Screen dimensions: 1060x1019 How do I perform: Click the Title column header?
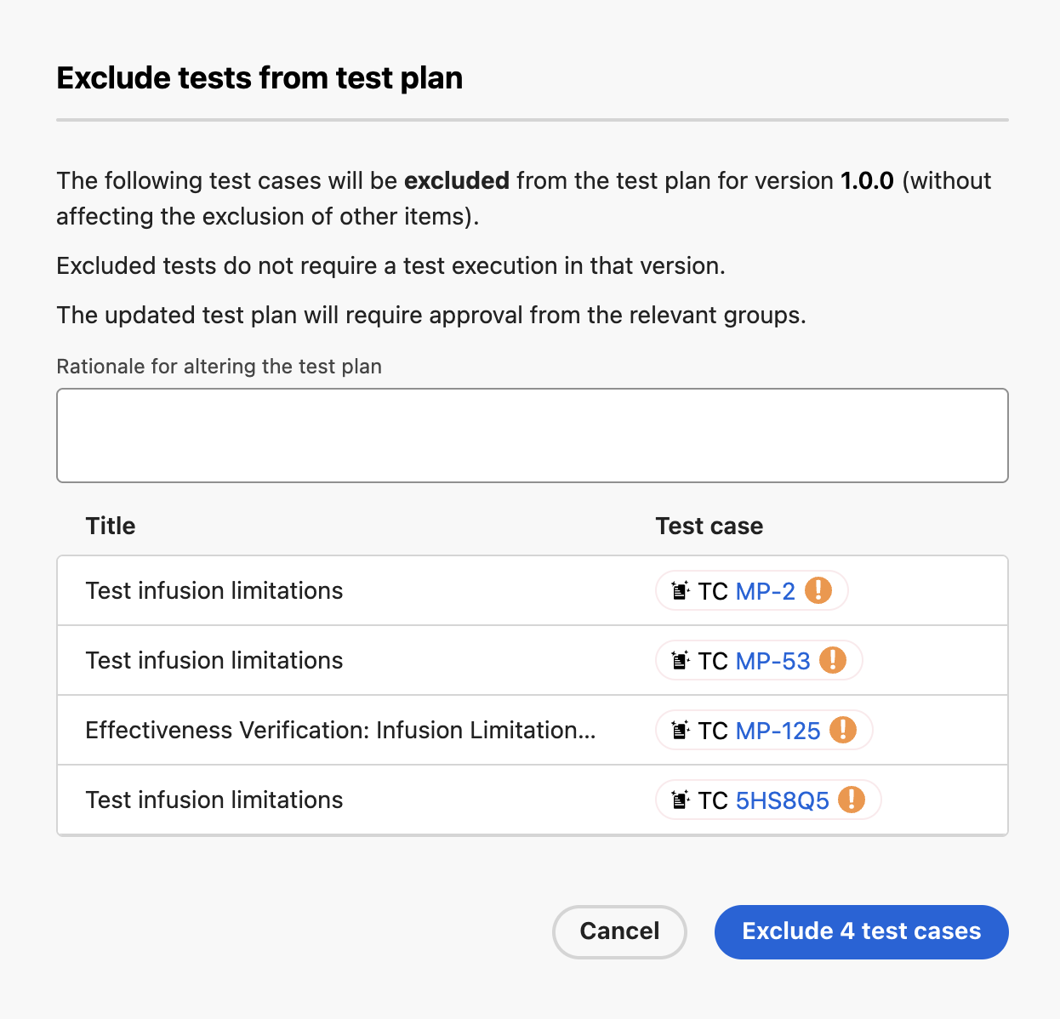(x=111, y=526)
